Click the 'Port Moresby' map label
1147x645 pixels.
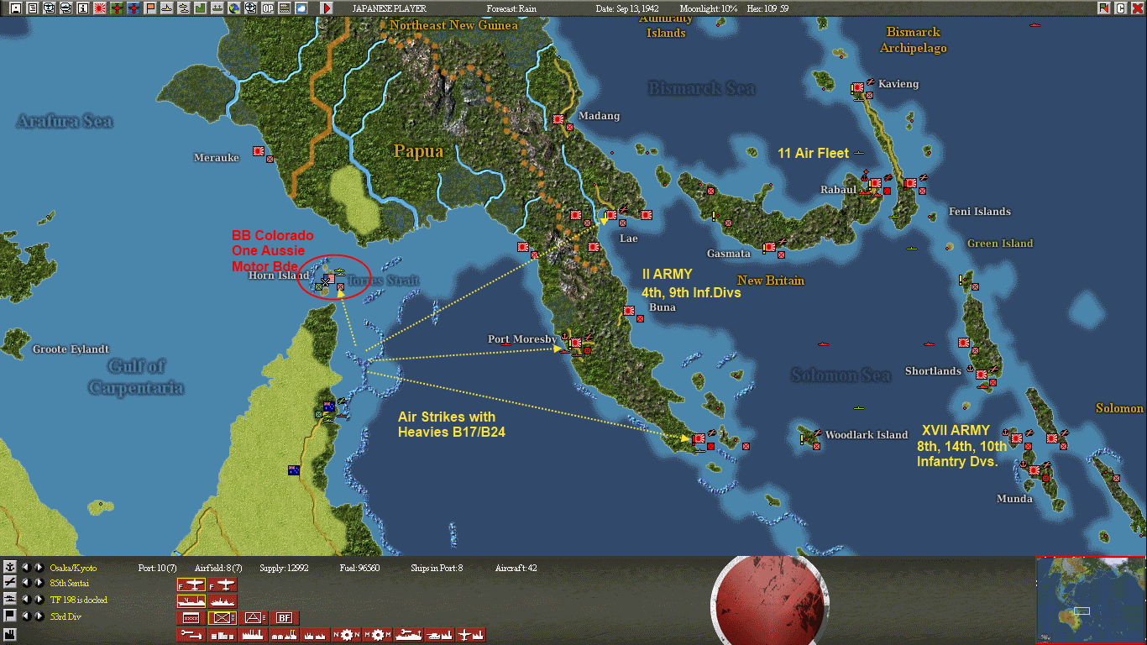tap(522, 339)
